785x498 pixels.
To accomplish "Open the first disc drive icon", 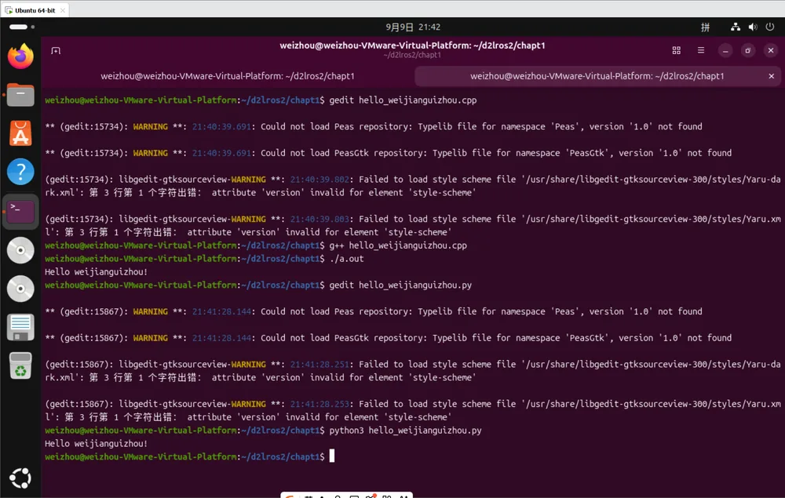I will tap(20, 250).
